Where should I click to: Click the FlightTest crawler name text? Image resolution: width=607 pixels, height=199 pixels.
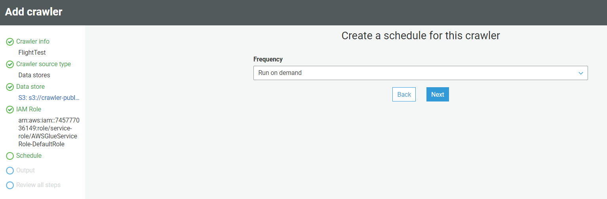[32, 52]
